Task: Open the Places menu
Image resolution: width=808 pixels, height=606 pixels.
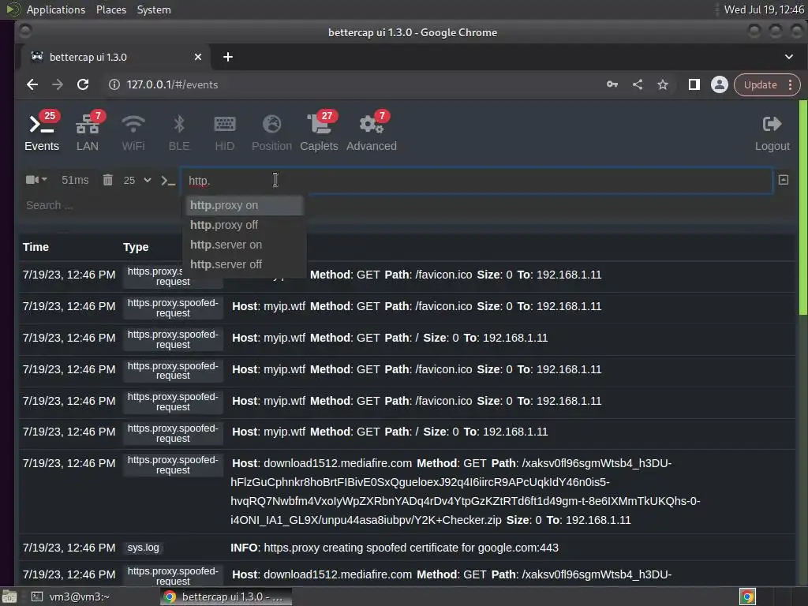Action: [x=110, y=9]
